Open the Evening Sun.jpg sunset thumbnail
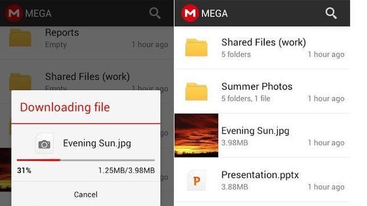 pos(197,135)
